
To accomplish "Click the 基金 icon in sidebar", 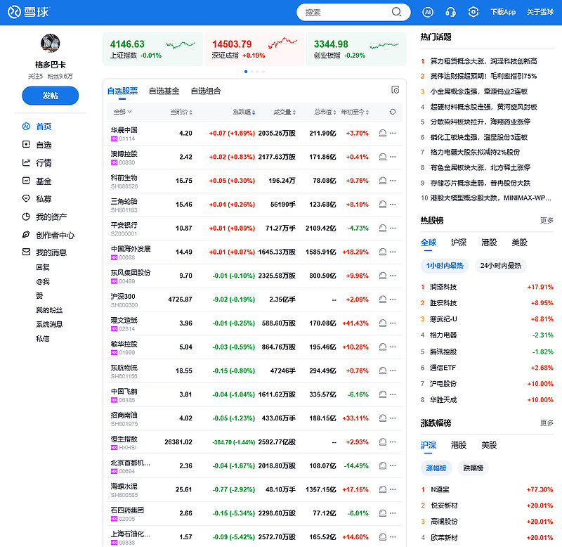I will point(26,181).
